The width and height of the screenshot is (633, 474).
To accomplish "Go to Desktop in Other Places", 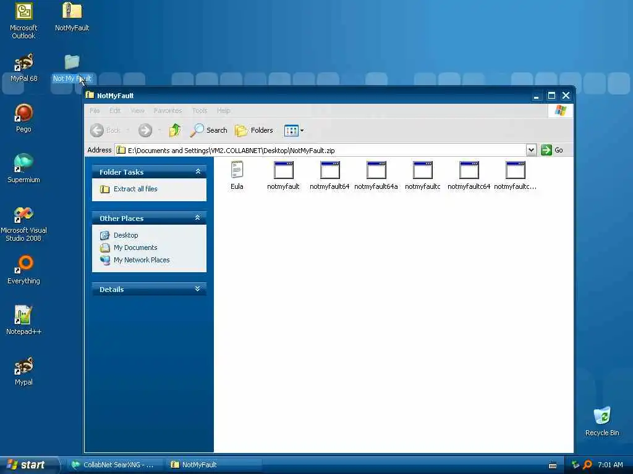I will [x=126, y=235].
